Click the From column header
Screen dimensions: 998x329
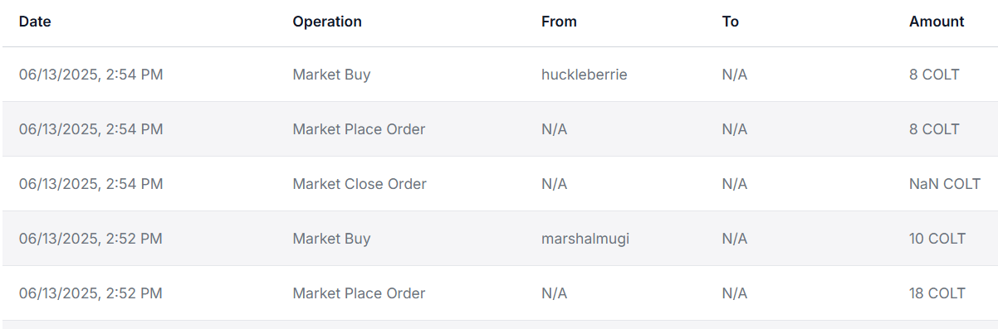(559, 22)
